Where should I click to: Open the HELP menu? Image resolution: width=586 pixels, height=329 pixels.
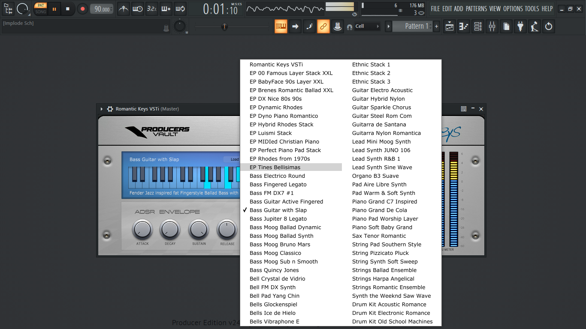tap(547, 9)
